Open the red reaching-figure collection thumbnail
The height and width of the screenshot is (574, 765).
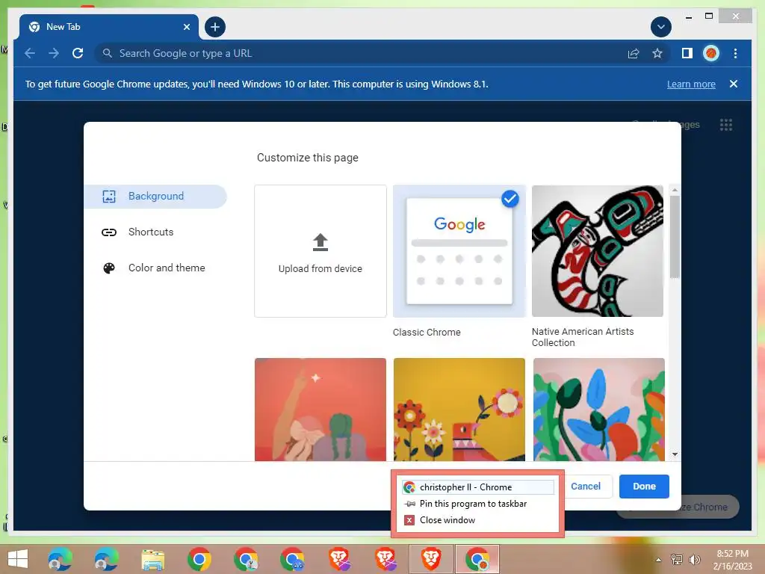(x=320, y=409)
